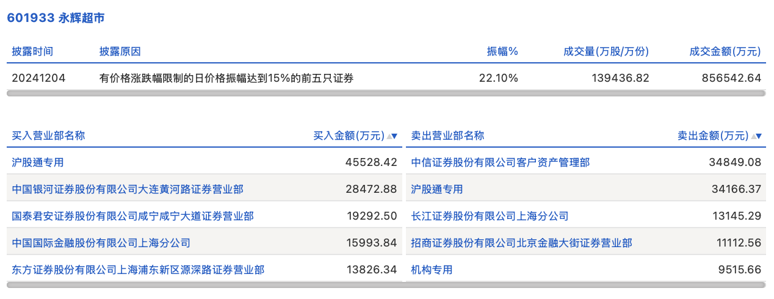The height and width of the screenshot is (299, 774).
Task: Open the 601933 永辉超市 stock title link
Action: (x=56, y=18)
